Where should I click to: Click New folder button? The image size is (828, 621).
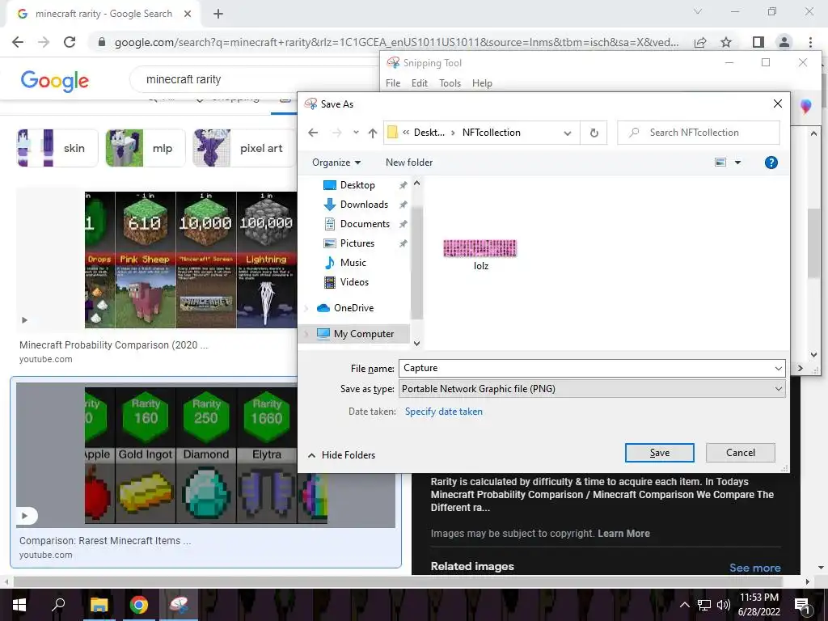coord(409,163)
